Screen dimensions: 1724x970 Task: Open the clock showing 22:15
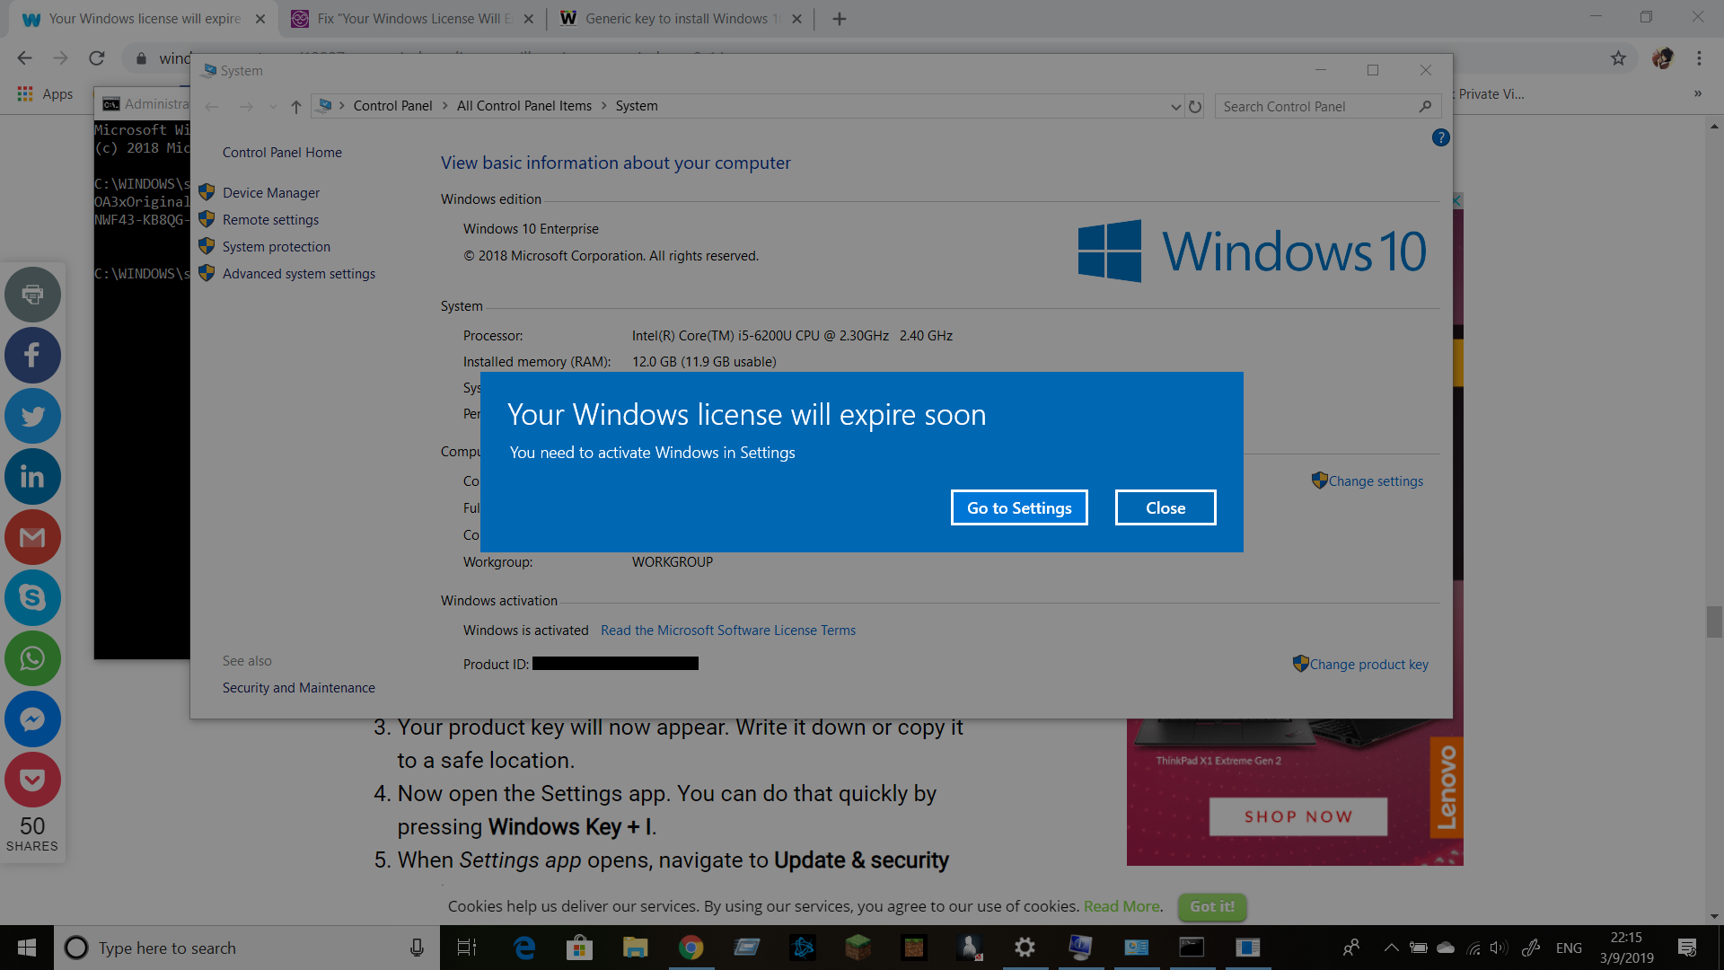point(1626,948)
